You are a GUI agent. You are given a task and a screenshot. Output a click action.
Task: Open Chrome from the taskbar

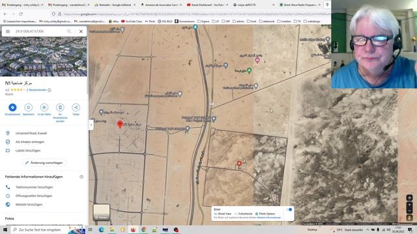[143, 229]
